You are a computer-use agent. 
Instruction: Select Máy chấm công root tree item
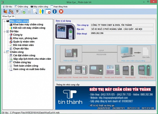coord(19,21)
